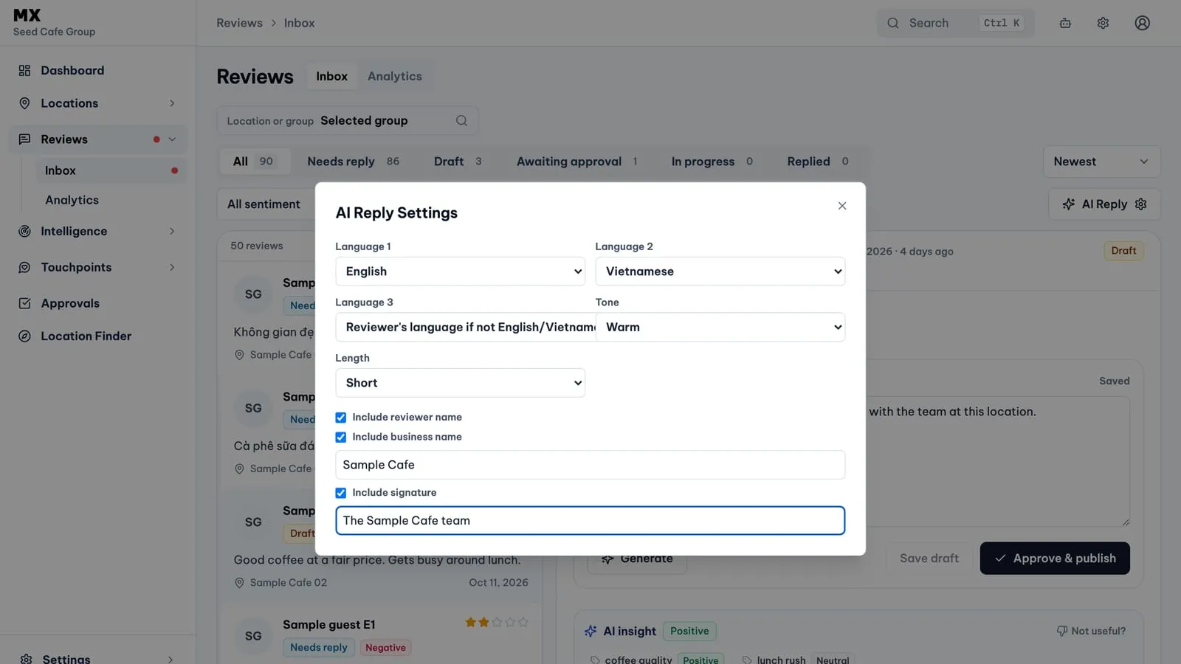1181x664 pixels.
Task: Click the AI Reply settings gear icon
Action: (1140, 204)
